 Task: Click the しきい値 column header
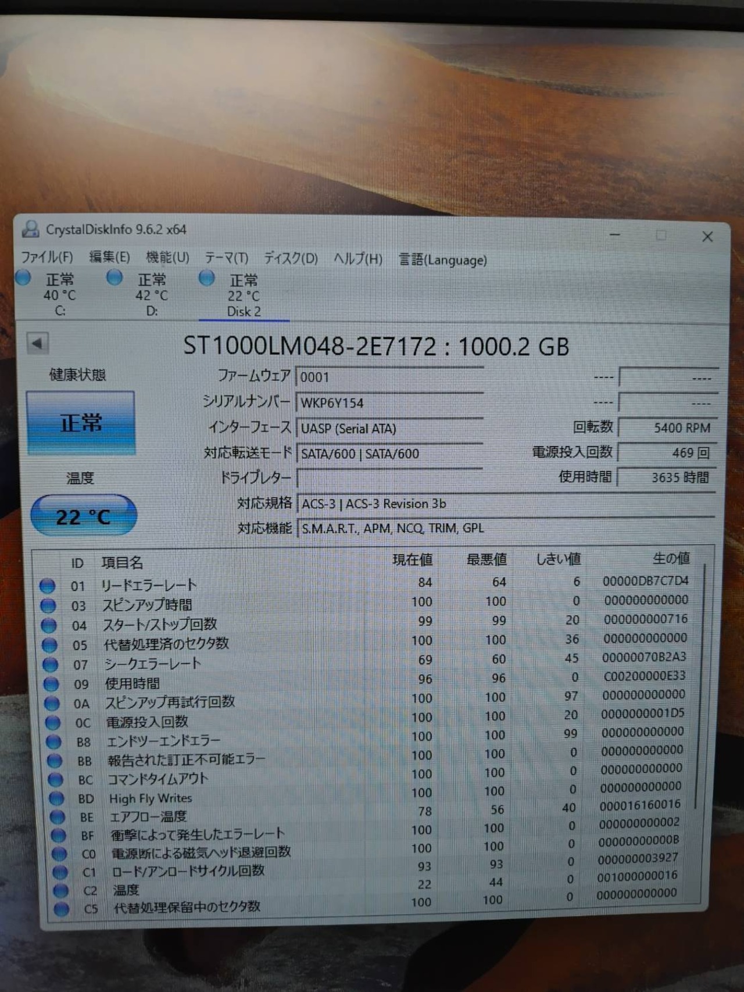tap(558, 559)
